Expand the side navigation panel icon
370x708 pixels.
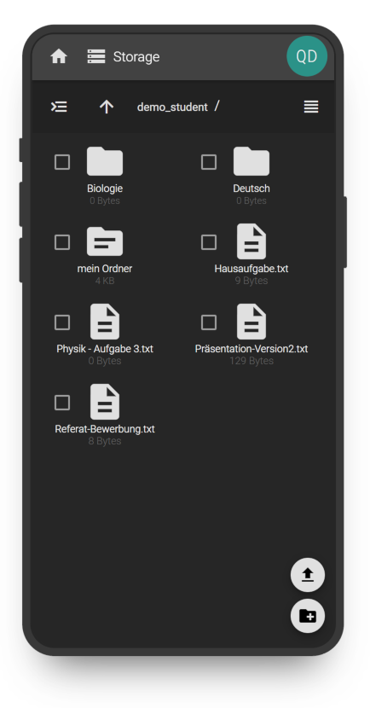point(59,107)
